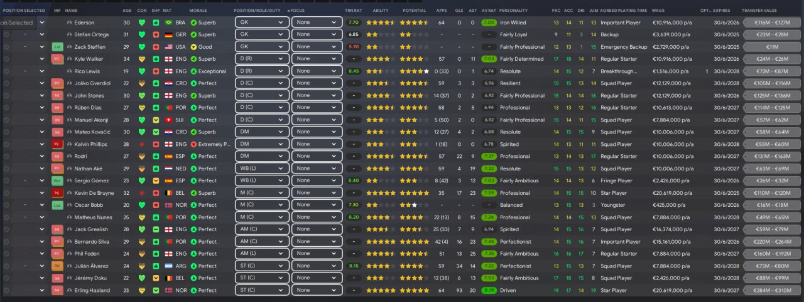Click Oscar Bobb's green Loa loan icon
This screenshot has height=302, width=804.
pos(57,206)
